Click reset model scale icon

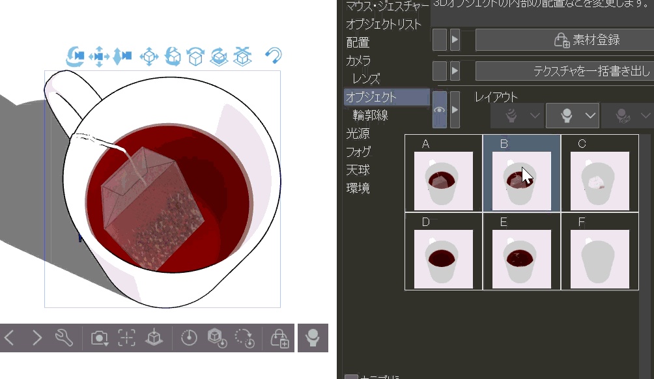point(189,338)
